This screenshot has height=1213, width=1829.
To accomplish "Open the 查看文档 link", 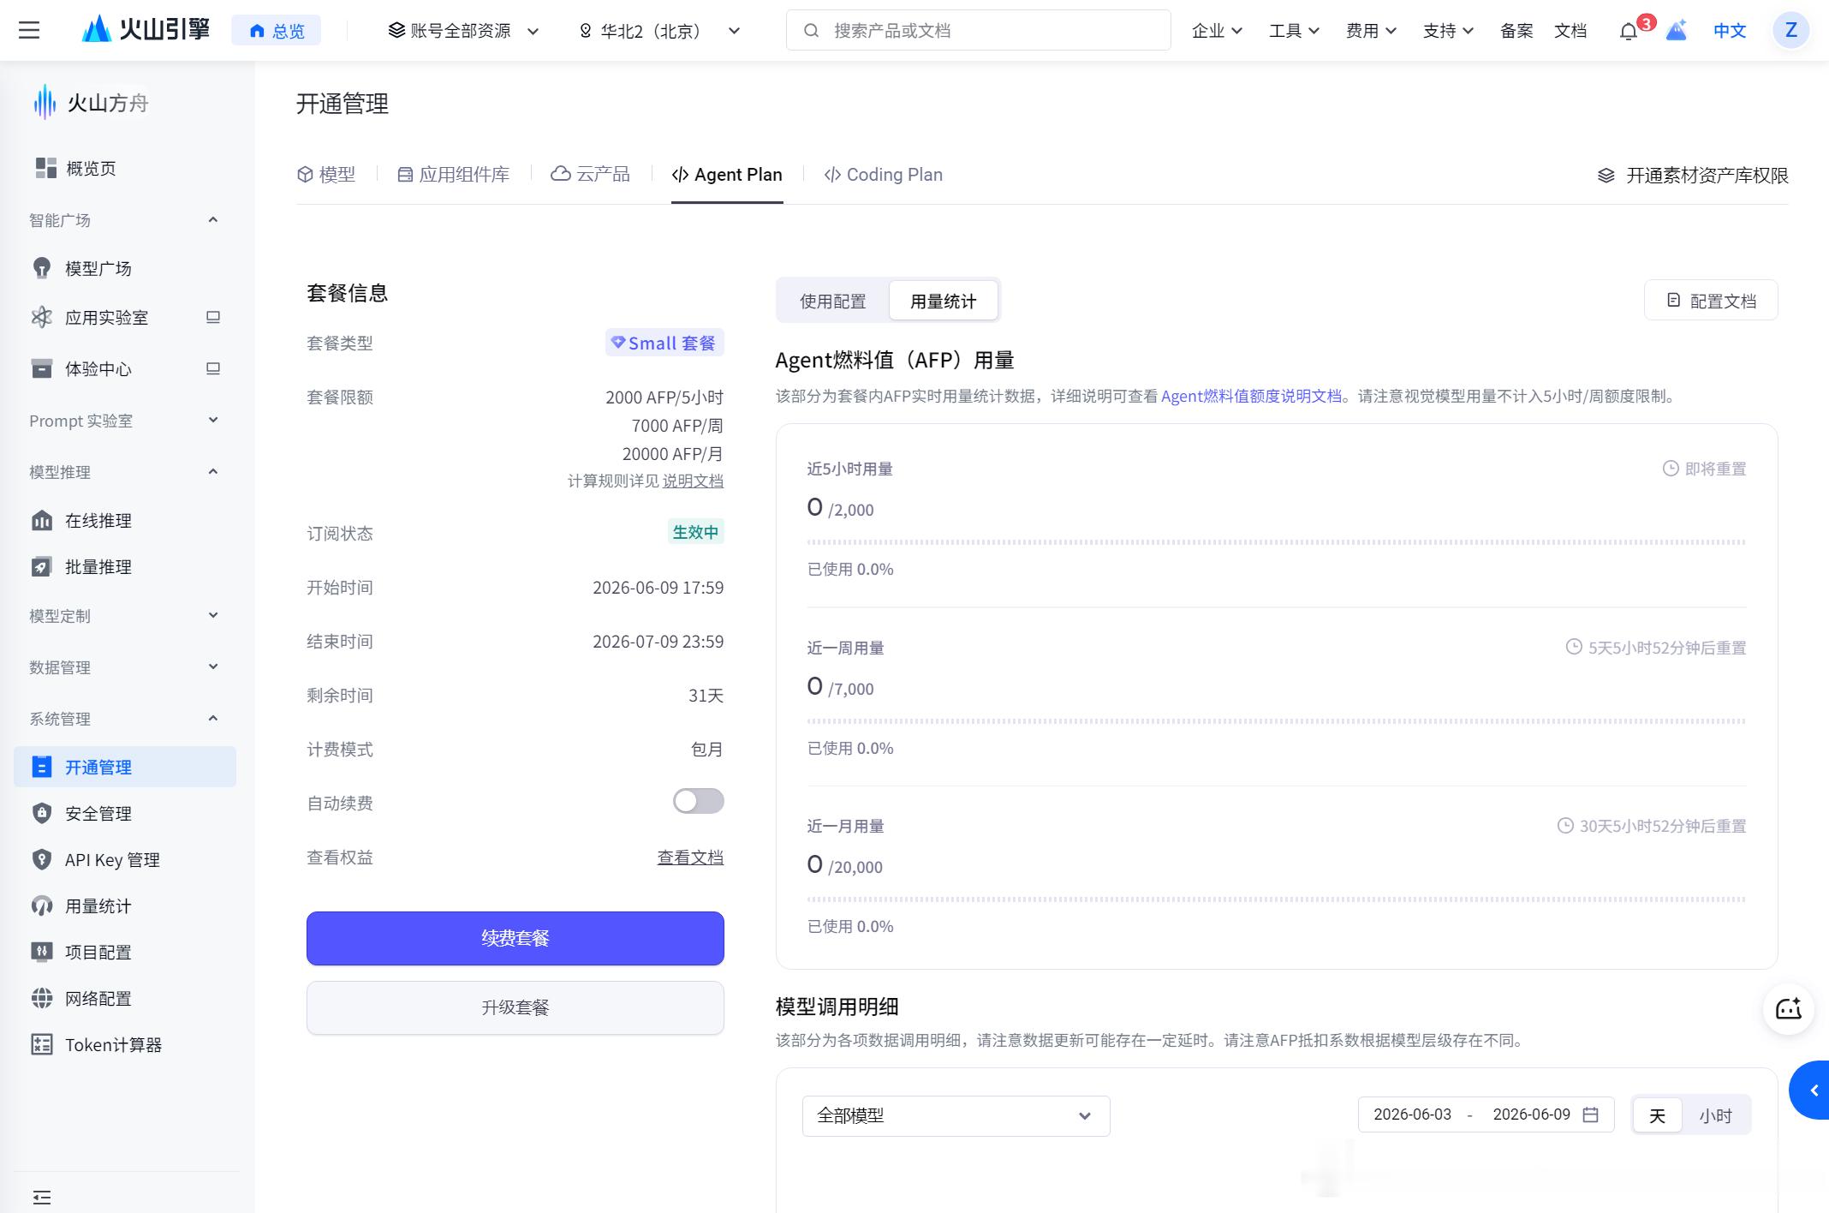I will pos(690,857).
